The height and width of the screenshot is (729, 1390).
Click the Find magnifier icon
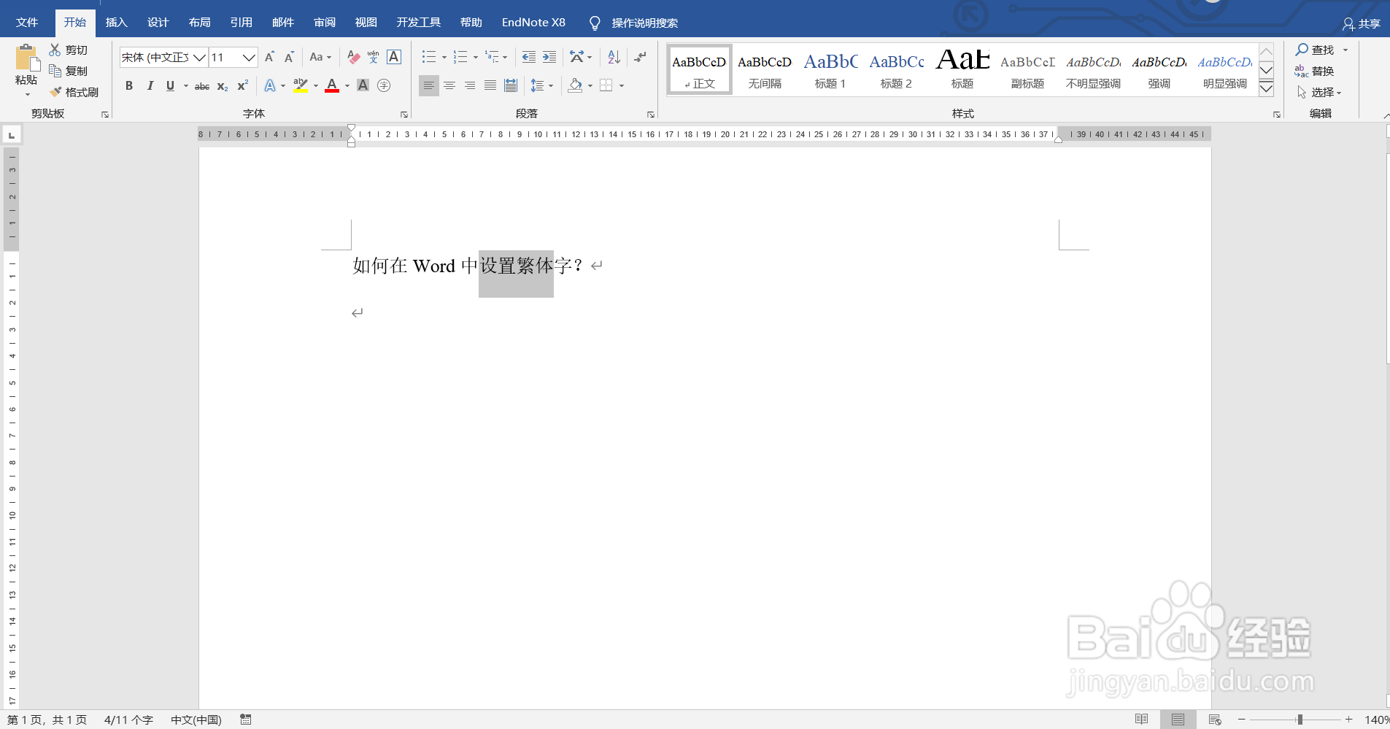1302,50
